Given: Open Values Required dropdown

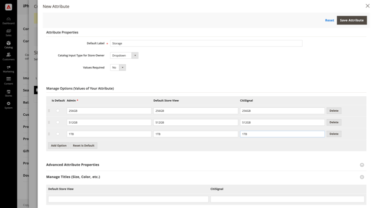Looking at the screenshot, I should tap(118, 67).
